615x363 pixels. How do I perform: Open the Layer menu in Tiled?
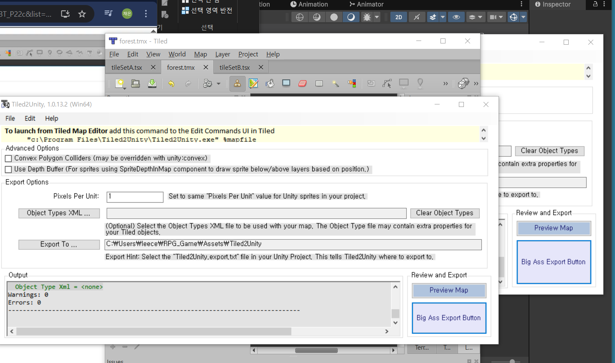point(223,54)
